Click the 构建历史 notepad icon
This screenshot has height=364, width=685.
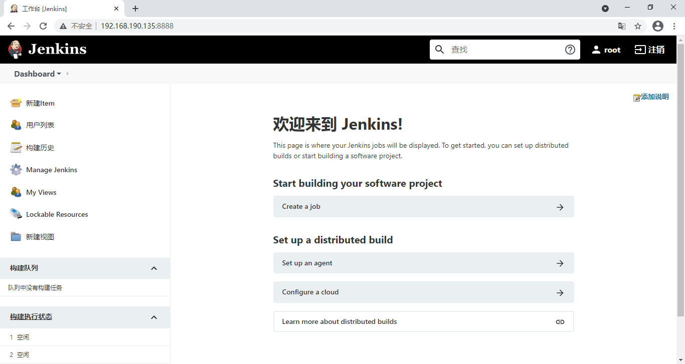16,147
